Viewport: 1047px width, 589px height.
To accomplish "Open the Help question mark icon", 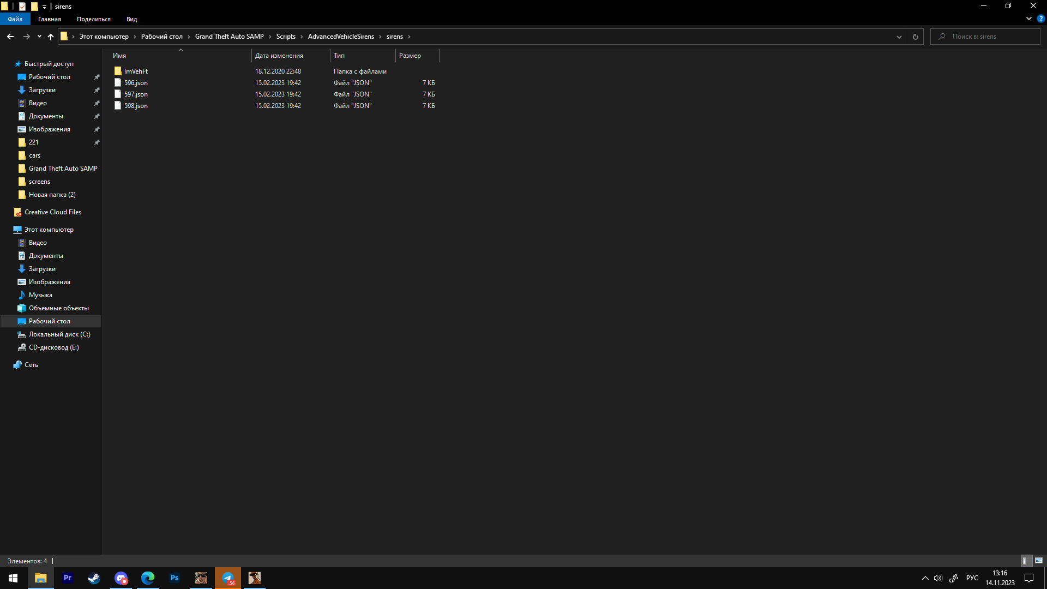I will tap(1040, 19).
